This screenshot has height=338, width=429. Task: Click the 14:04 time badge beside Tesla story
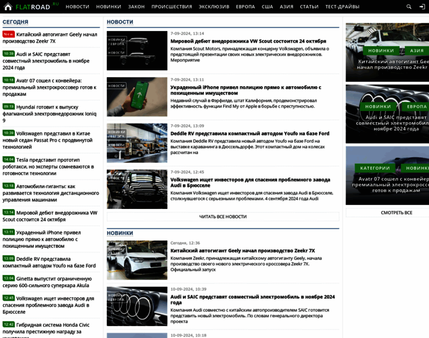[x=8, y=159]
